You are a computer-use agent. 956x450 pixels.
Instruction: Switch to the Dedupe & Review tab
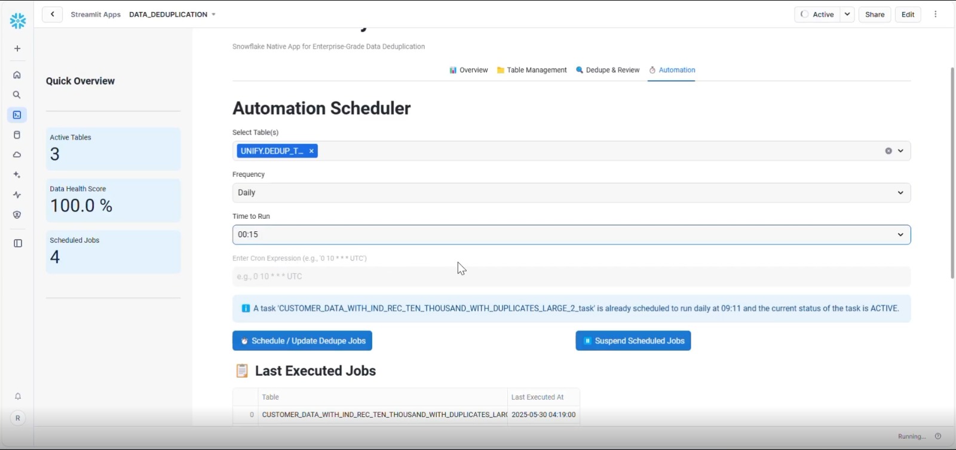608,70
